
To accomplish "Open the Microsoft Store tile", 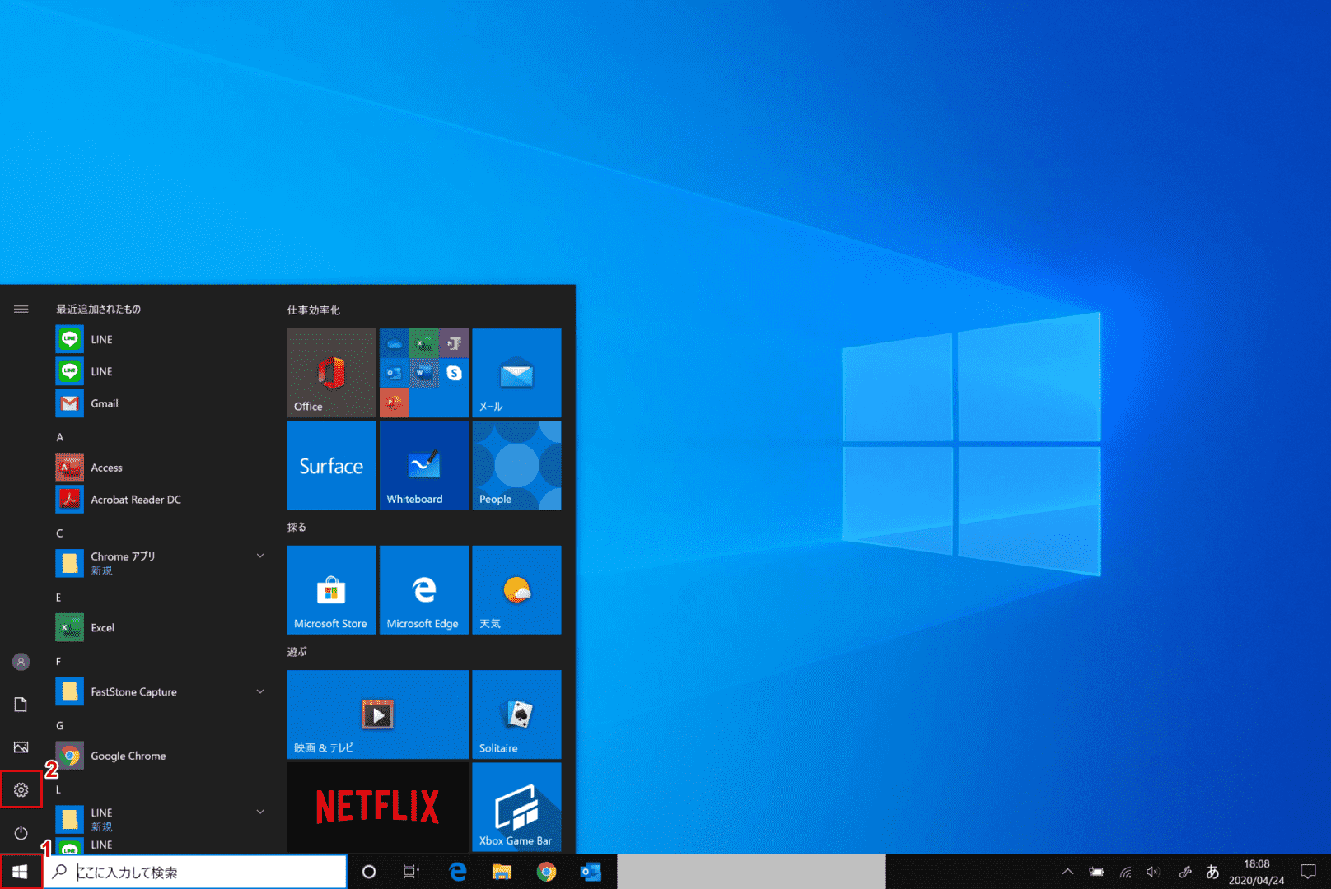I will click(x=331, y=589).
